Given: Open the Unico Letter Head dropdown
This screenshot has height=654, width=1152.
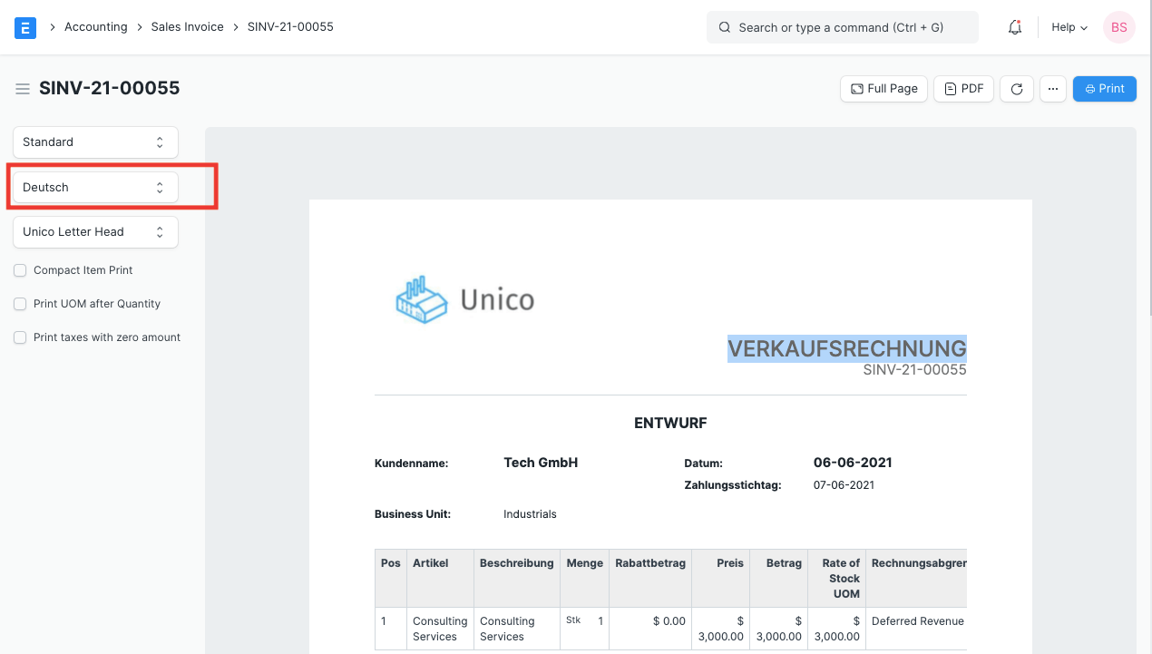Looking at the screenshot, I should tap(94, 231).
